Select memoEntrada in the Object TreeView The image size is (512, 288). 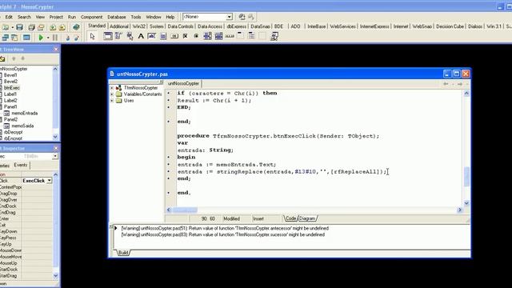pyautogui.click(x=25, y=114)
